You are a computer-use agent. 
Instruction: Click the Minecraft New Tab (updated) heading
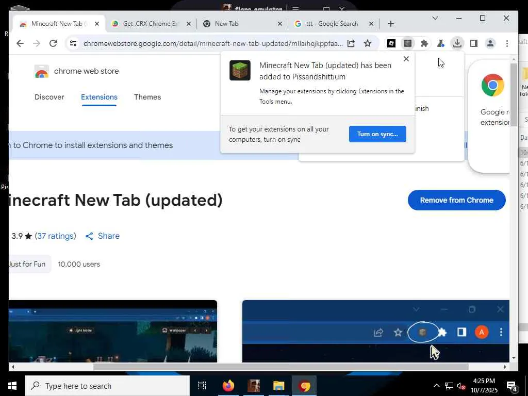tap(116, 201)
